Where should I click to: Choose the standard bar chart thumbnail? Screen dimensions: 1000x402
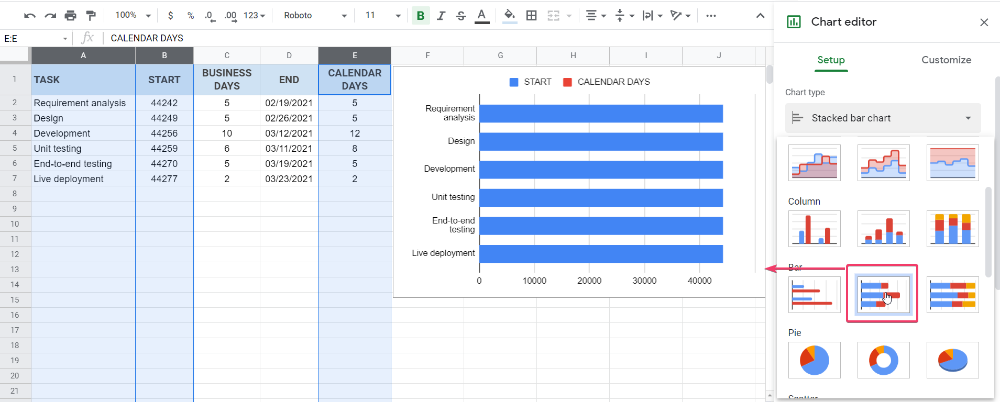click(x=814, y=295)
